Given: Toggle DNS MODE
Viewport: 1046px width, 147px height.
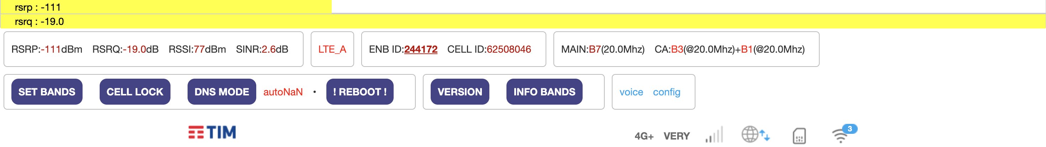Looking at the screenshot, I should coord(222,92).
